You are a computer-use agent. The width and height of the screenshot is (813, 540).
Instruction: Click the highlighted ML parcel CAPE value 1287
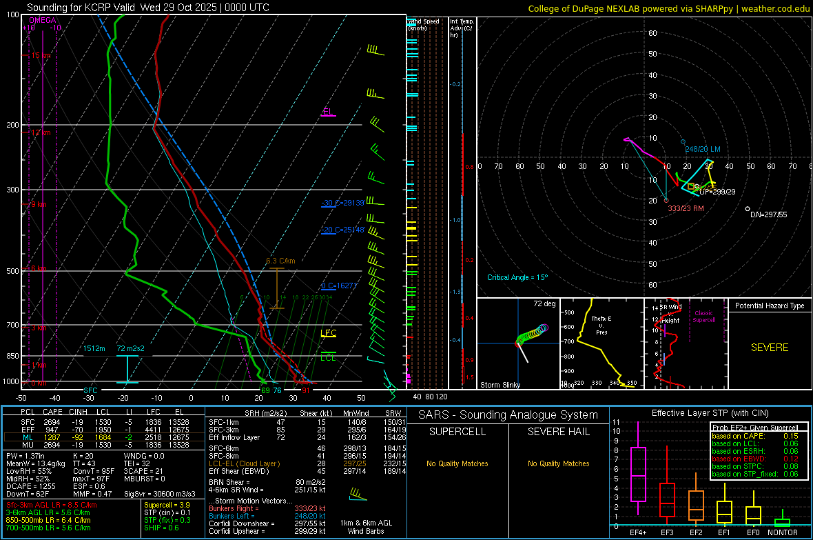click(x=52, y=437)
